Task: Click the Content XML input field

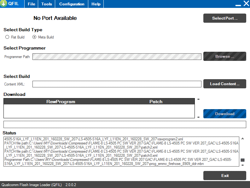Action: (117, 84)
